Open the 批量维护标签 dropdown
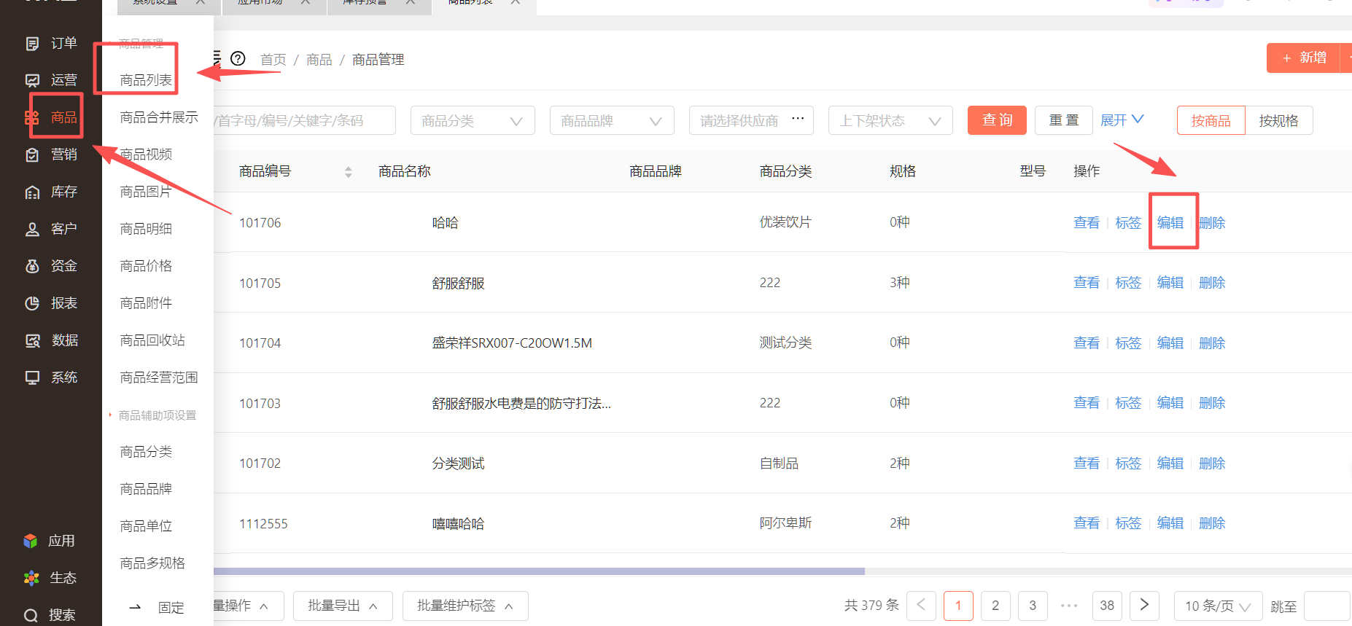 [x=465, y=606]
